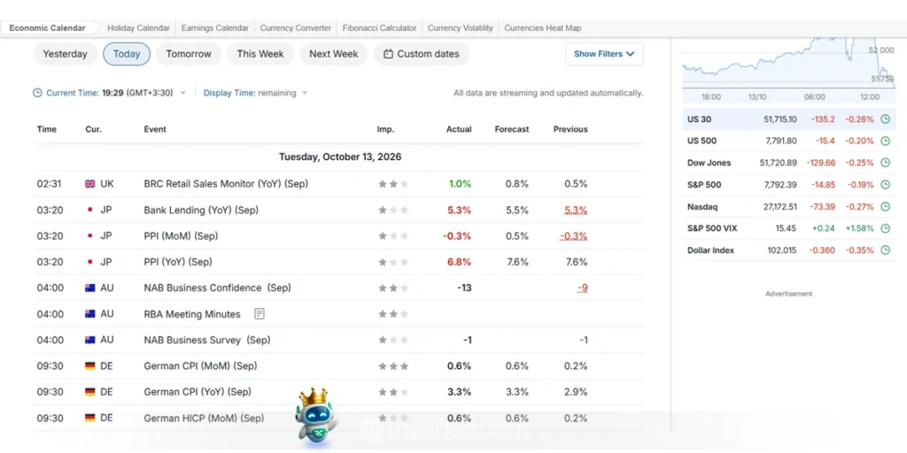The height and width of the screenshot is (453, 907).
Task: Click the clock icon in US 30 row
Action: 885,119
